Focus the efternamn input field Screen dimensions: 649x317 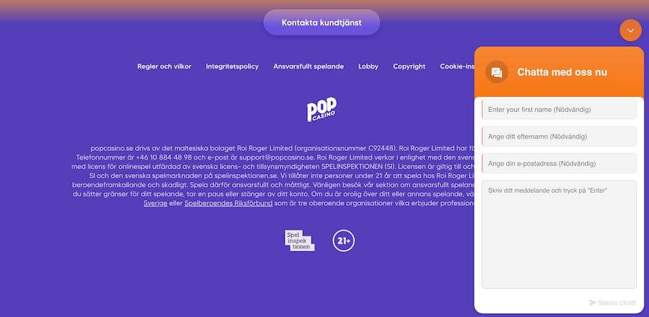[x=559, y=136]
